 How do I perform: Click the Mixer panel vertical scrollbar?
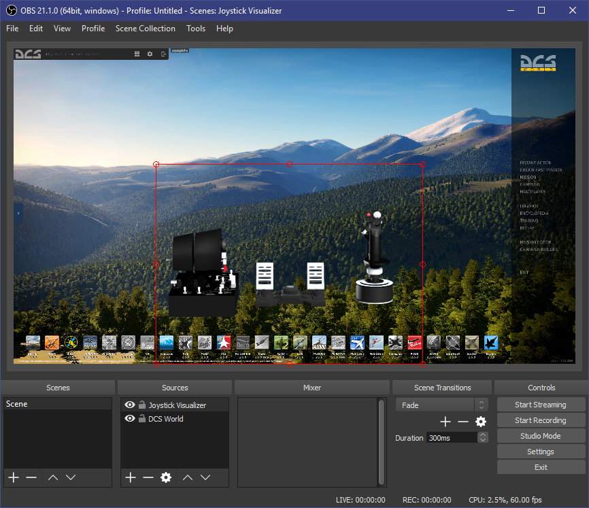pos(382,442)
